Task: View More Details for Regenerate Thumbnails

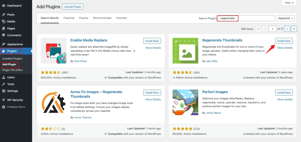Action: [285, 48]
